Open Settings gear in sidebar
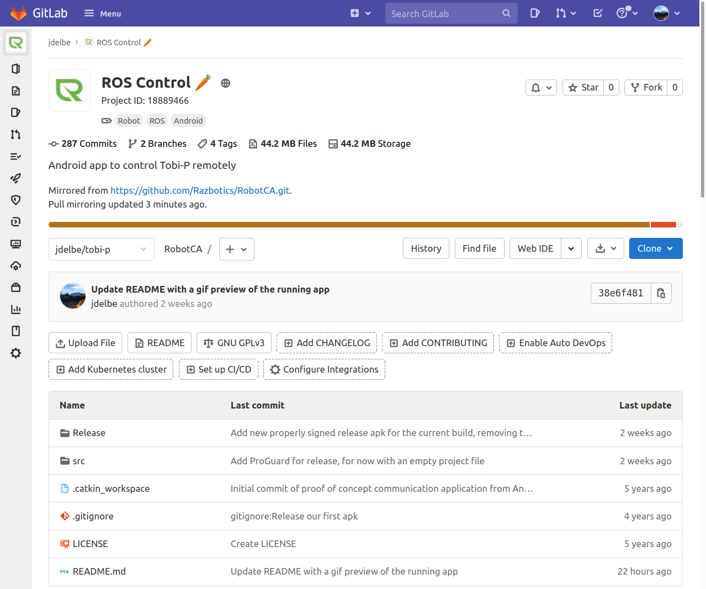706x589 pixels. 16,353
